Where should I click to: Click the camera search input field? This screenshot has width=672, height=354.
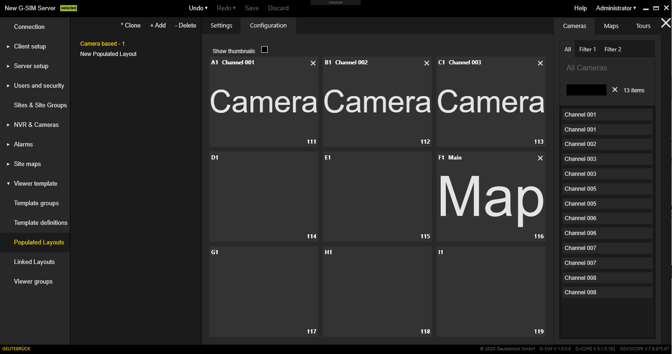click(586, 90)
